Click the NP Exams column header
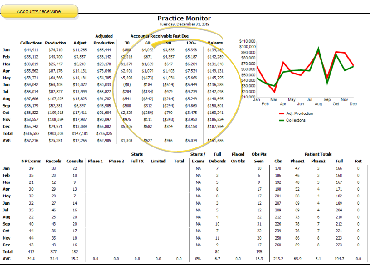 (x=31, y=161)
